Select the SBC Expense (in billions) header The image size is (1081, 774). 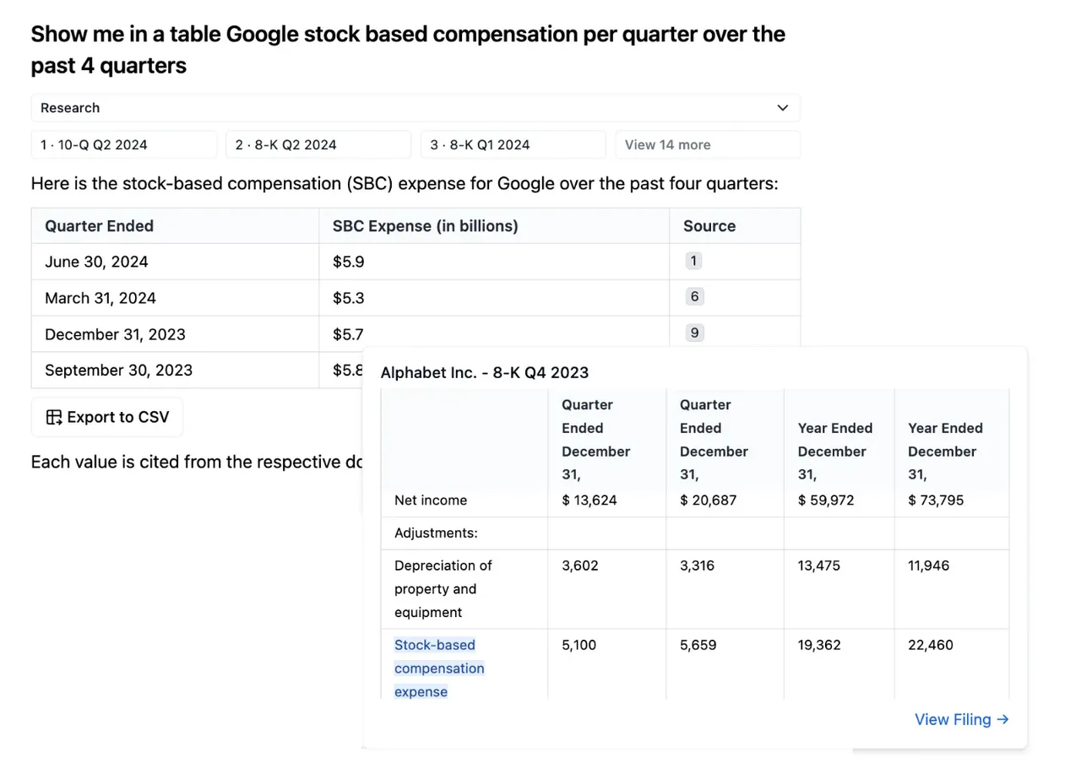[x=426, y=225]
